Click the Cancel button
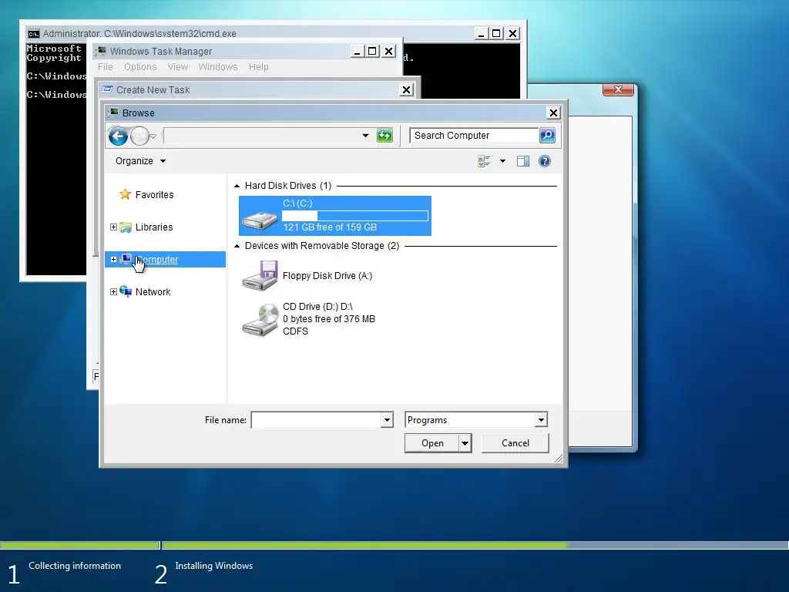Screen dimensions: 789x592 click(x=515, y=443)
